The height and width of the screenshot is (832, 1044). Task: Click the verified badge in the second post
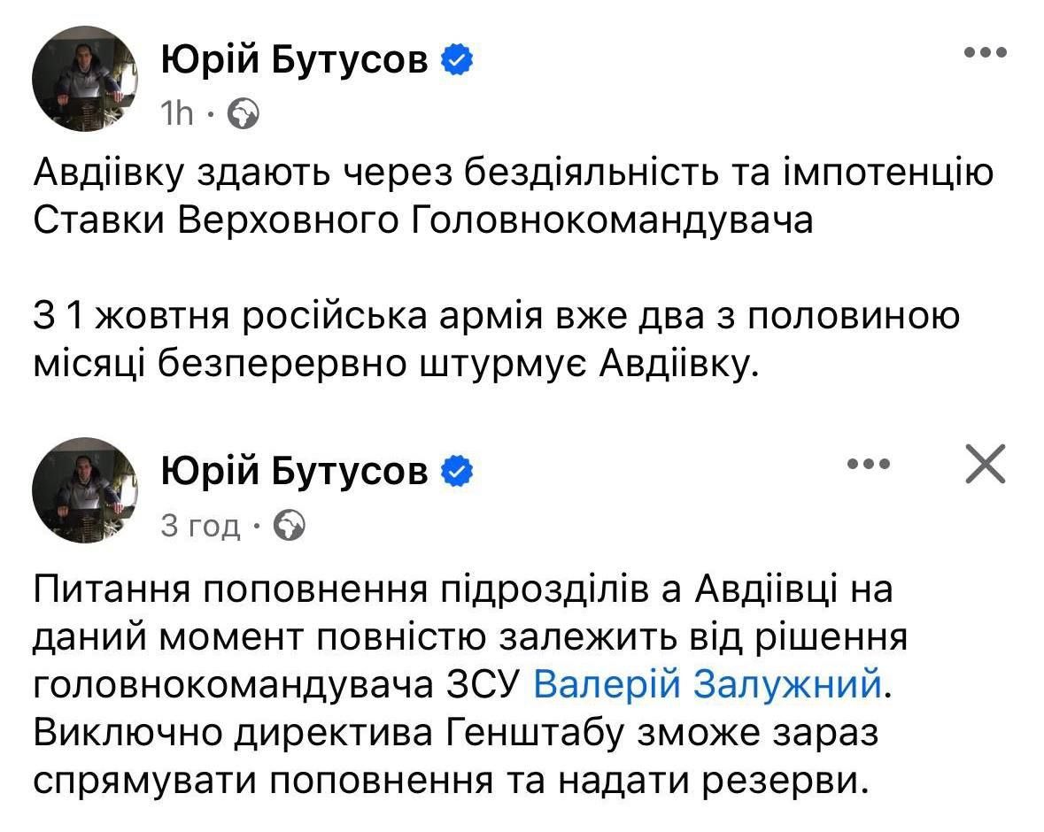coord(457,473)
